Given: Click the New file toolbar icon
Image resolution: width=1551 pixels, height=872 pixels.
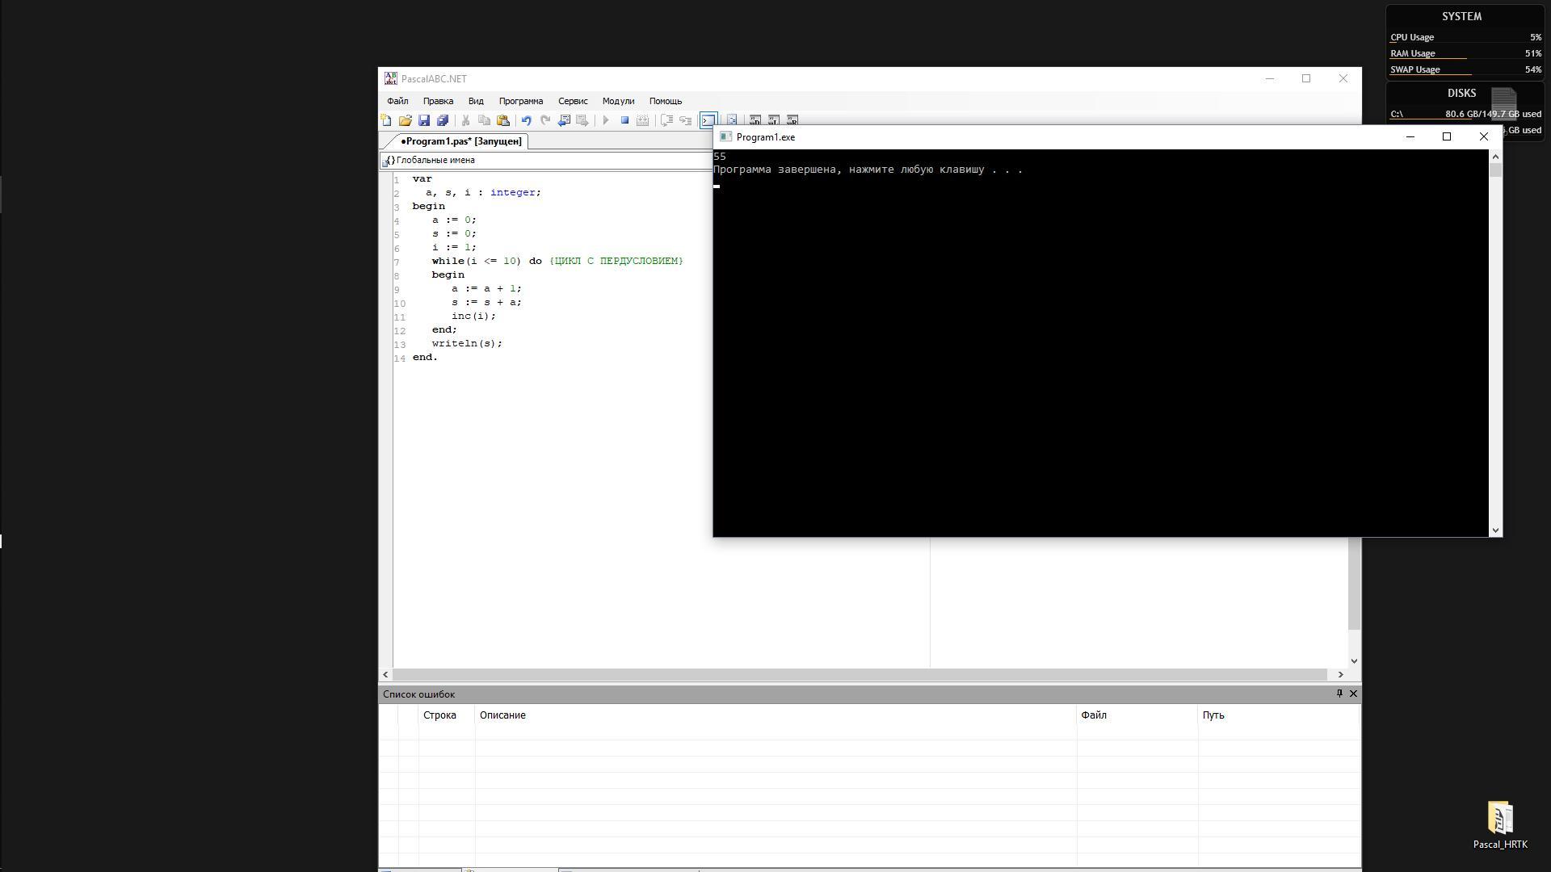Looking at the screenshot, I should tap(386, 120).
